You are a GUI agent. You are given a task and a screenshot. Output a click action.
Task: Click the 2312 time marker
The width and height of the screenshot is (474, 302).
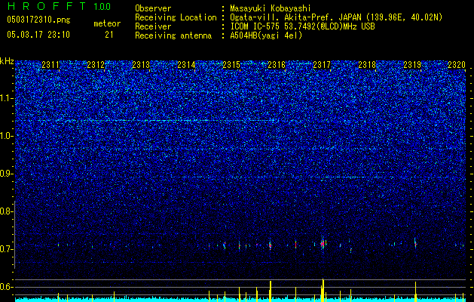[96, 65]
